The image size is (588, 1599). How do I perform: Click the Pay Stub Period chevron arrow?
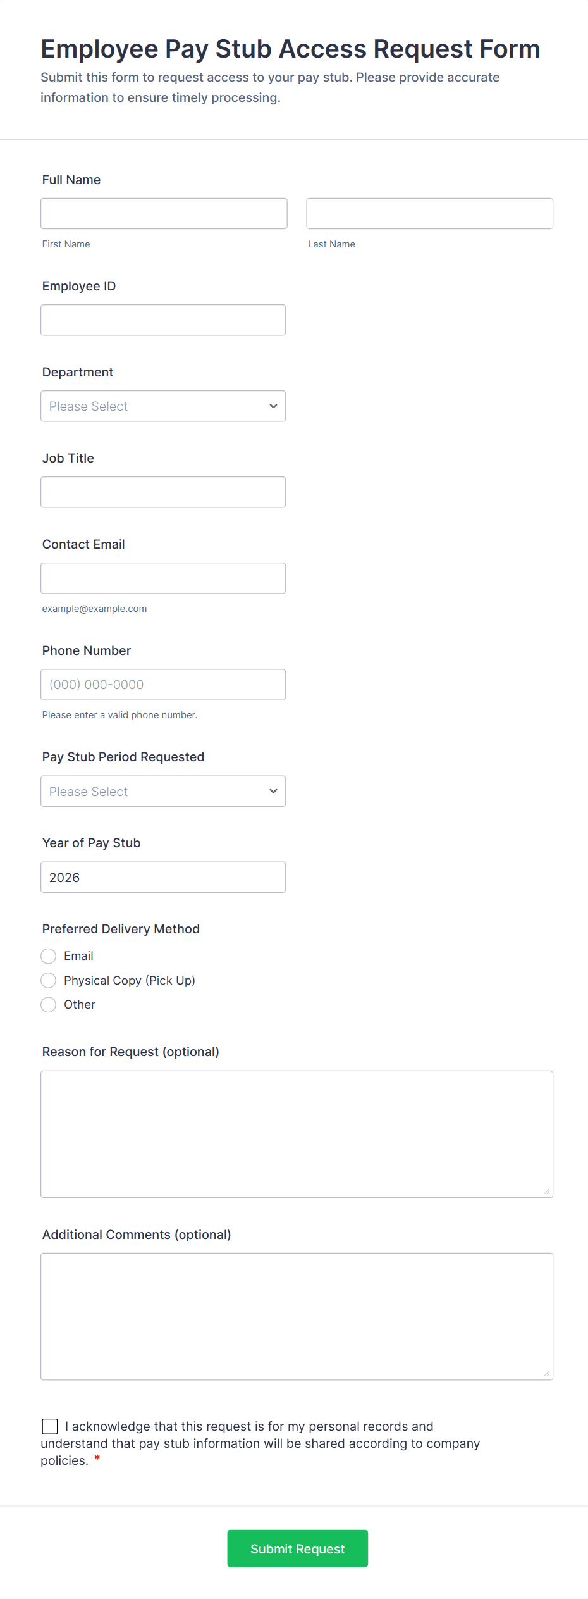(x=273, y=791)
